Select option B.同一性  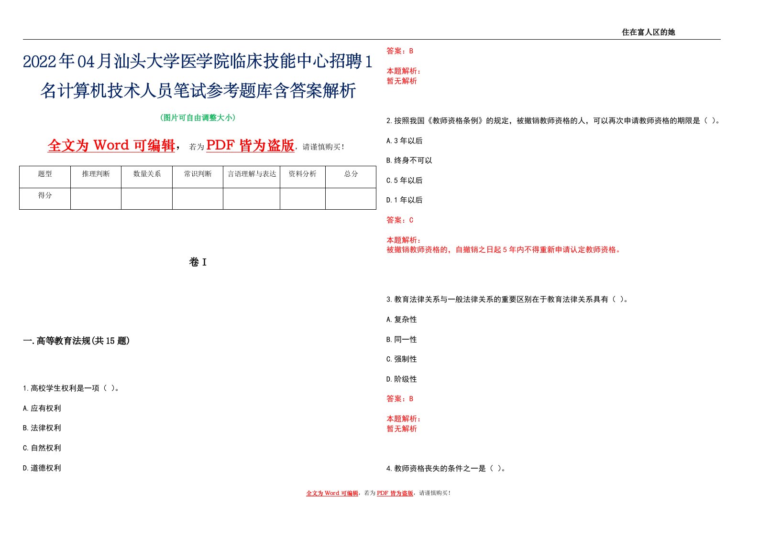(x=402, y=339)
